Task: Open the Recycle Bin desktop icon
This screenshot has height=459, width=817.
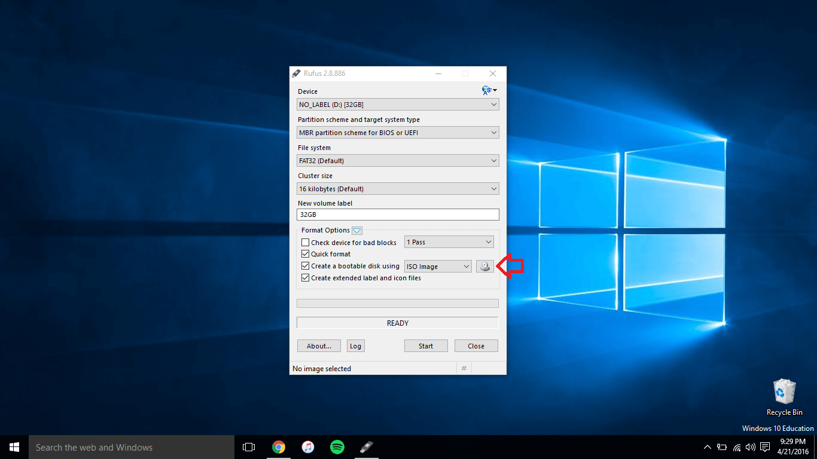Action: (785, 397)
